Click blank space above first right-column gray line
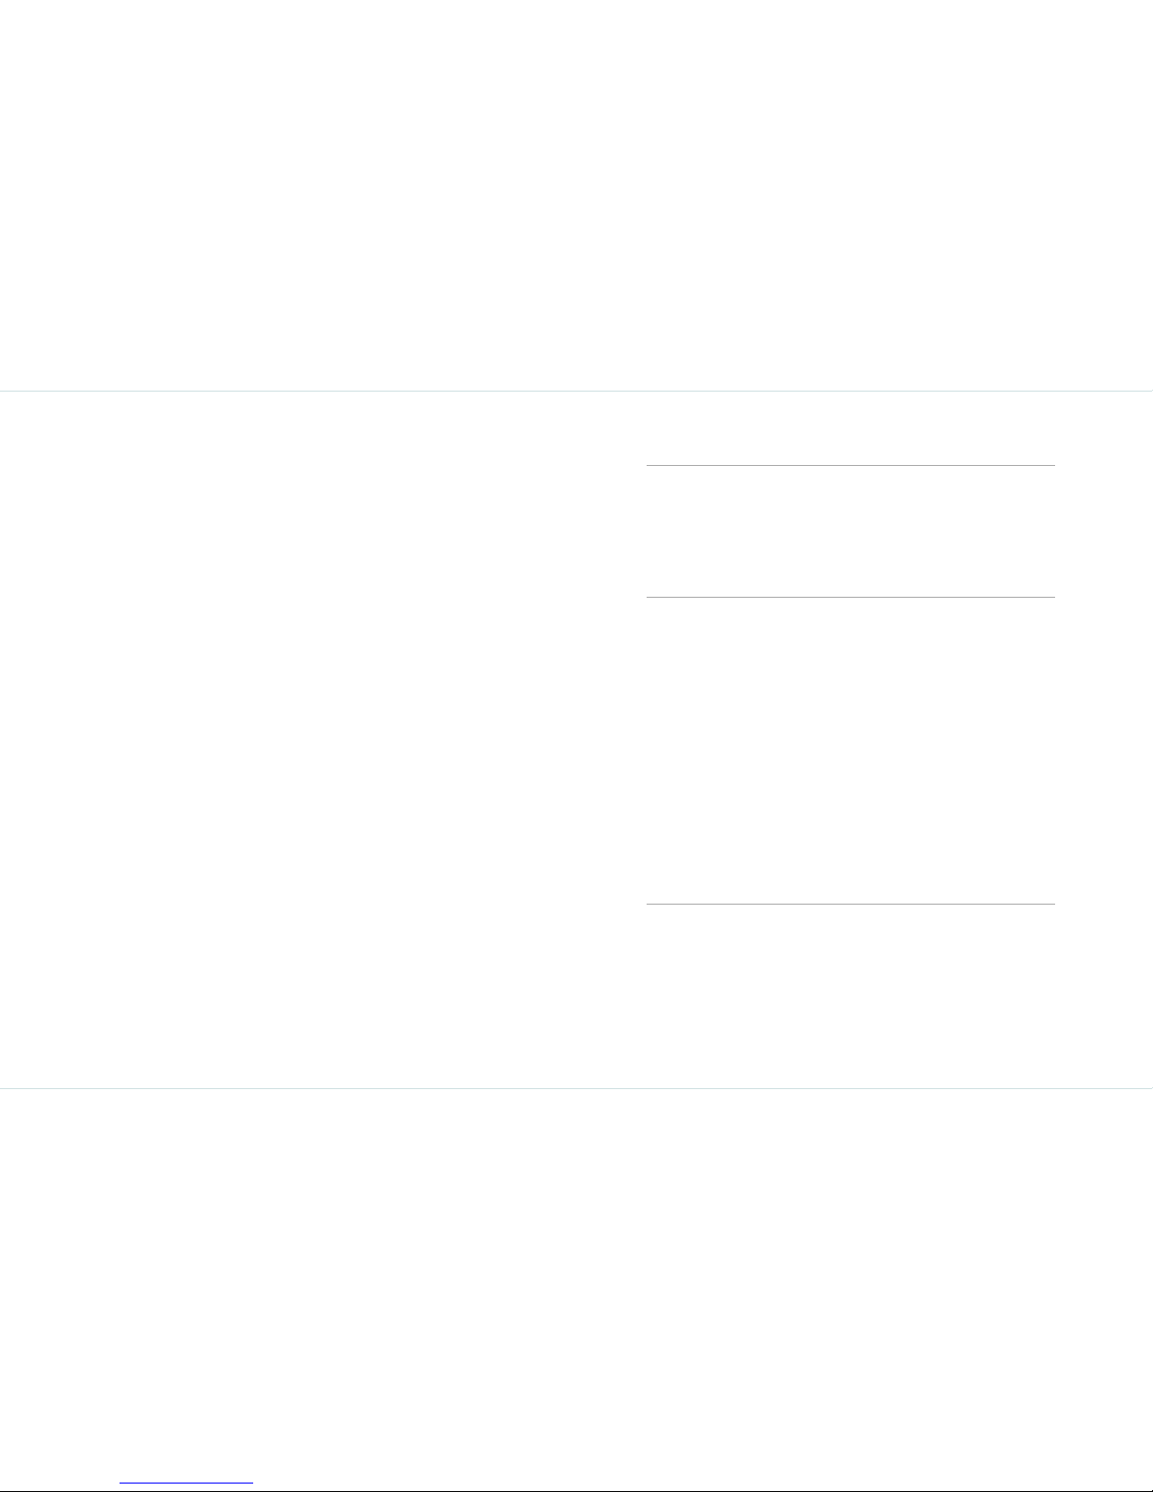 coord(850,428)
